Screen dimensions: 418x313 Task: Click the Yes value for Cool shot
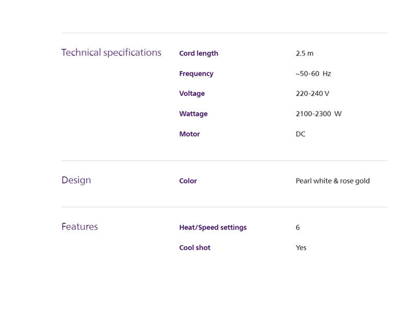(301, 248)
